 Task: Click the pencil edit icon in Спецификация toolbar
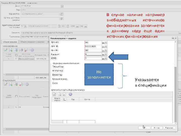[x=6, y=85]
